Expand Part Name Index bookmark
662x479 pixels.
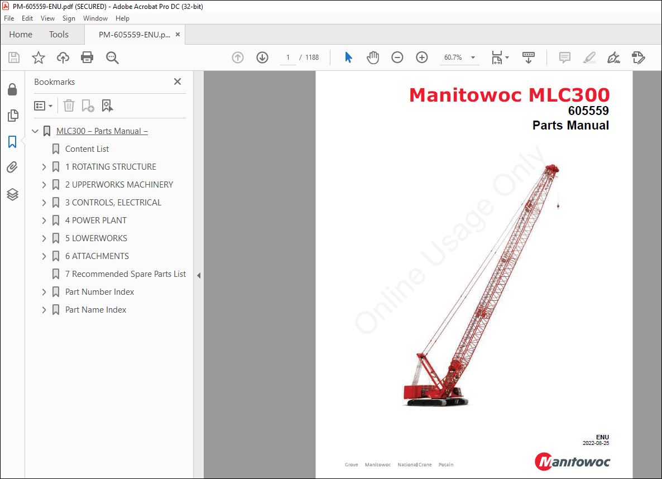44,310
